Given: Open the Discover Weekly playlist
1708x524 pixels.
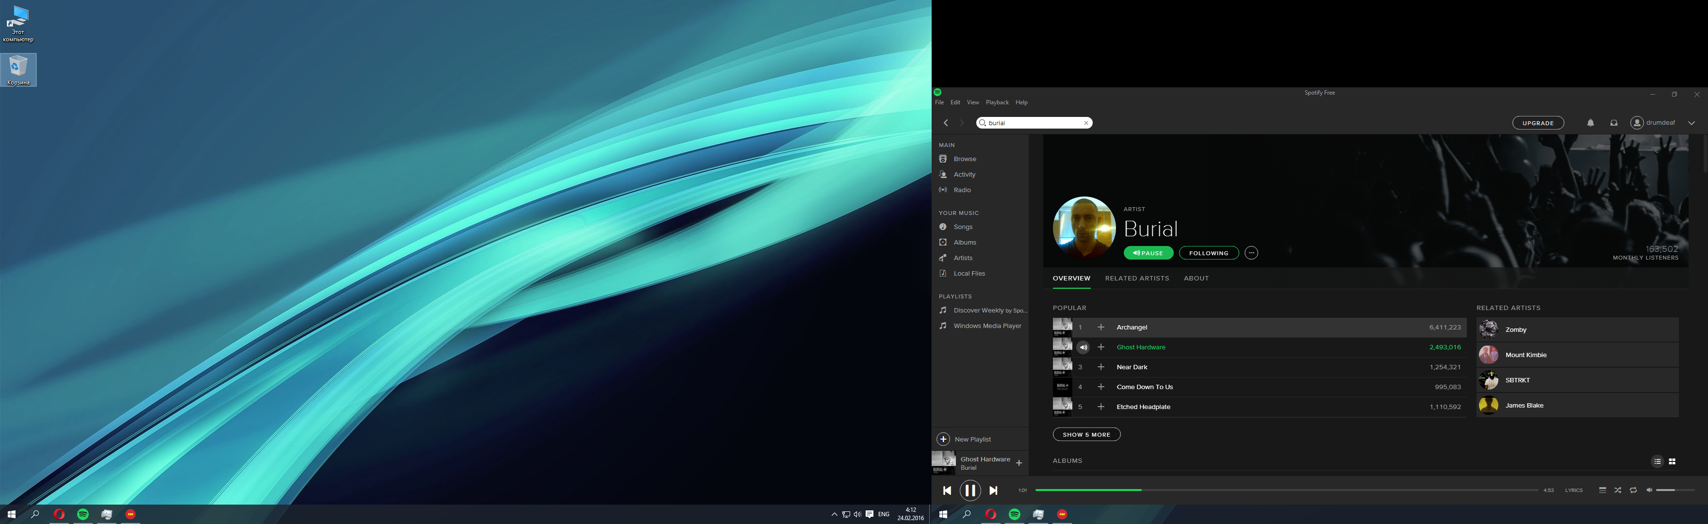Looking at the screenshot, I should tap(989, 311).
